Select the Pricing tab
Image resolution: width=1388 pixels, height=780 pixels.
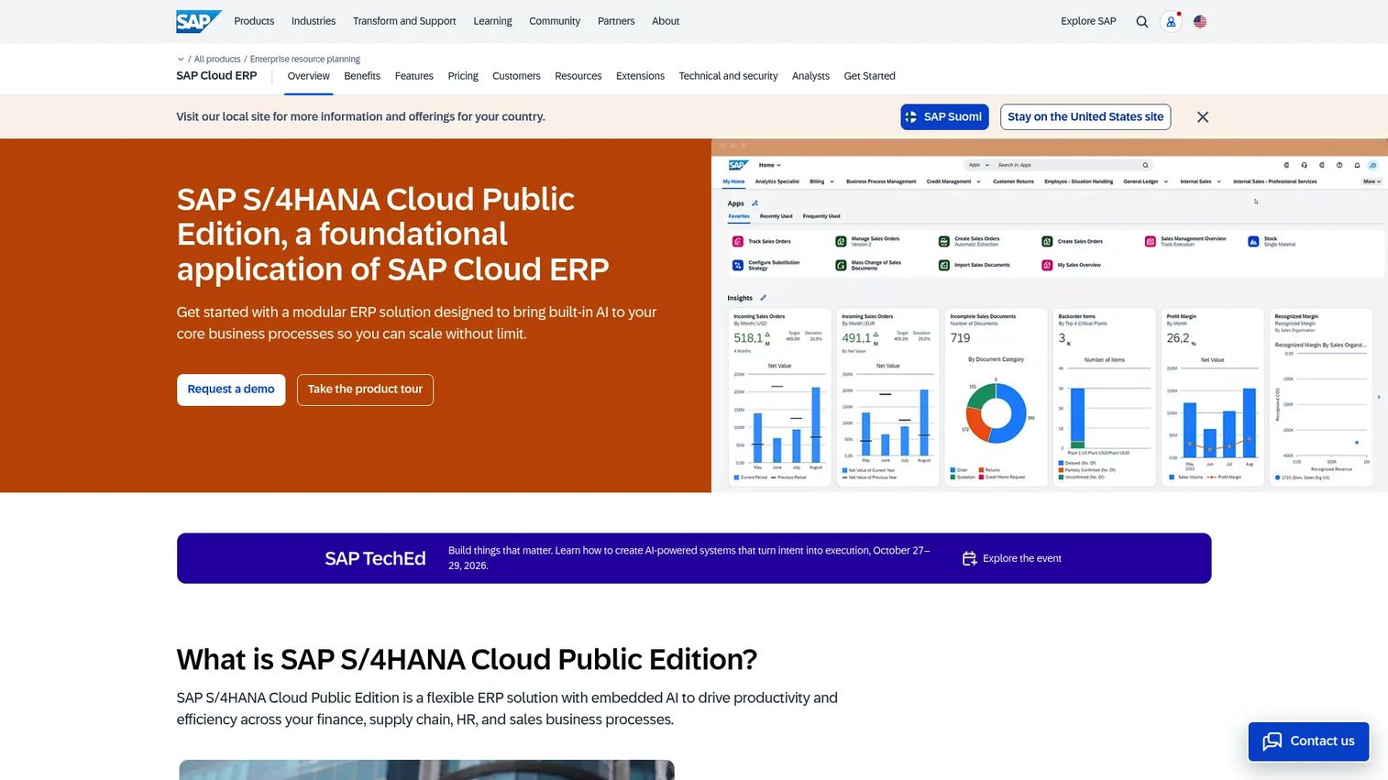pos(463,76)
